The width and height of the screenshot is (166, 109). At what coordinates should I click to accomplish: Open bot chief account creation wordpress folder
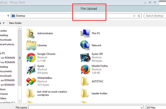(31, 93)
